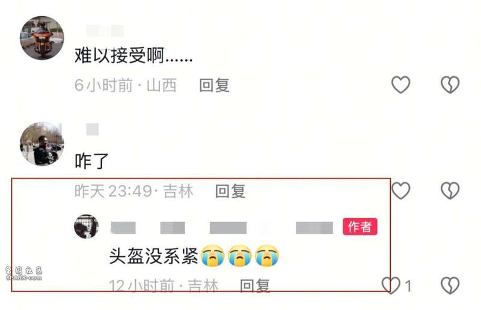This screenshot has width=481, height=310.
Task: Like the "难以接受啊" comment
Action: click(400, 85)
